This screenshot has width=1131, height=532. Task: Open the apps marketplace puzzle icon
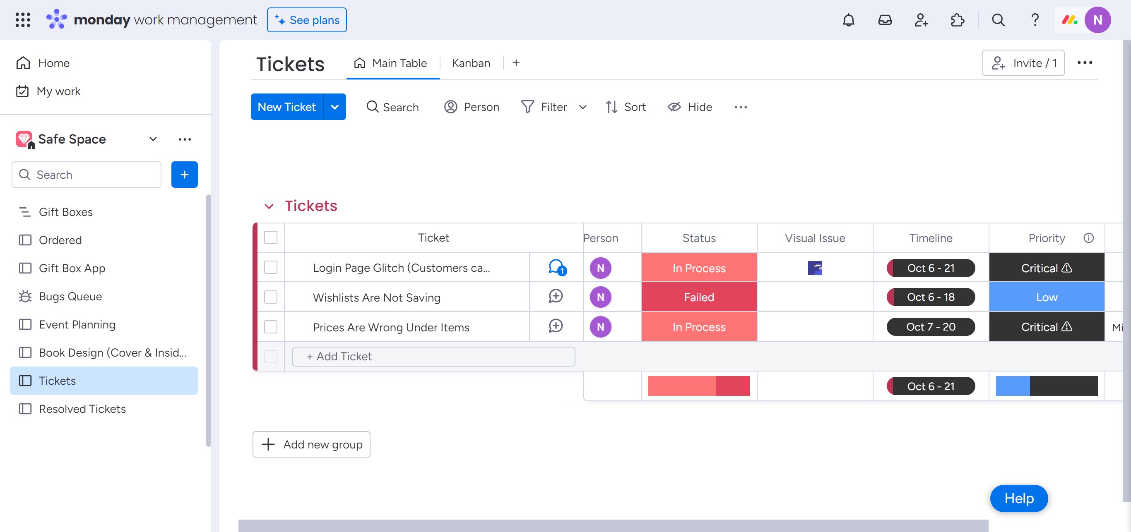coord(957,20)
